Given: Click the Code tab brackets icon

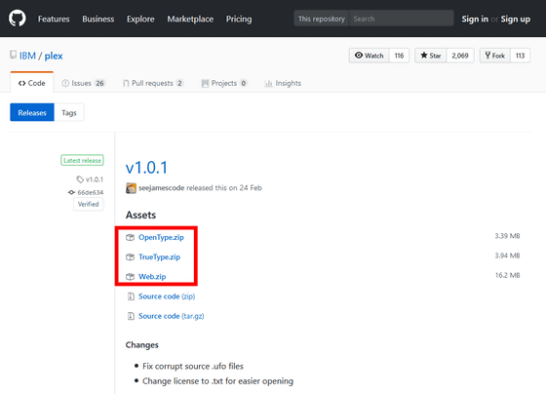Looking at the screenshot, I should (21, 83).
